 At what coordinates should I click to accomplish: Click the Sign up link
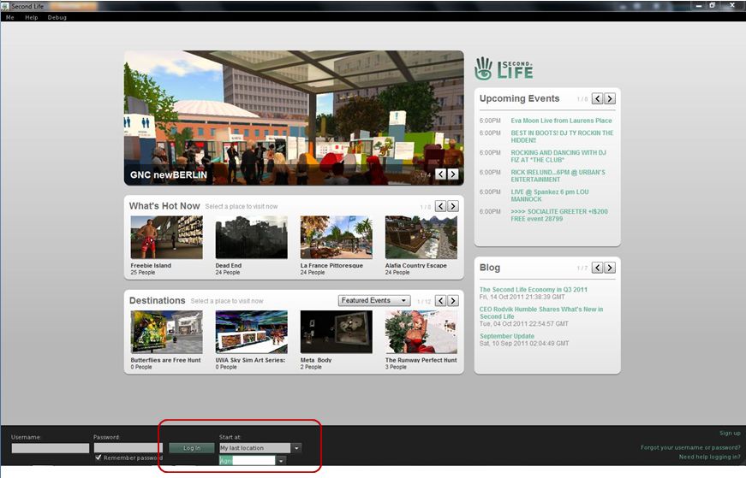point(730,434)
